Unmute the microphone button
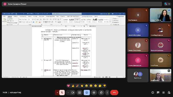The width and height of the screenshot is (173, 97). 62,93
